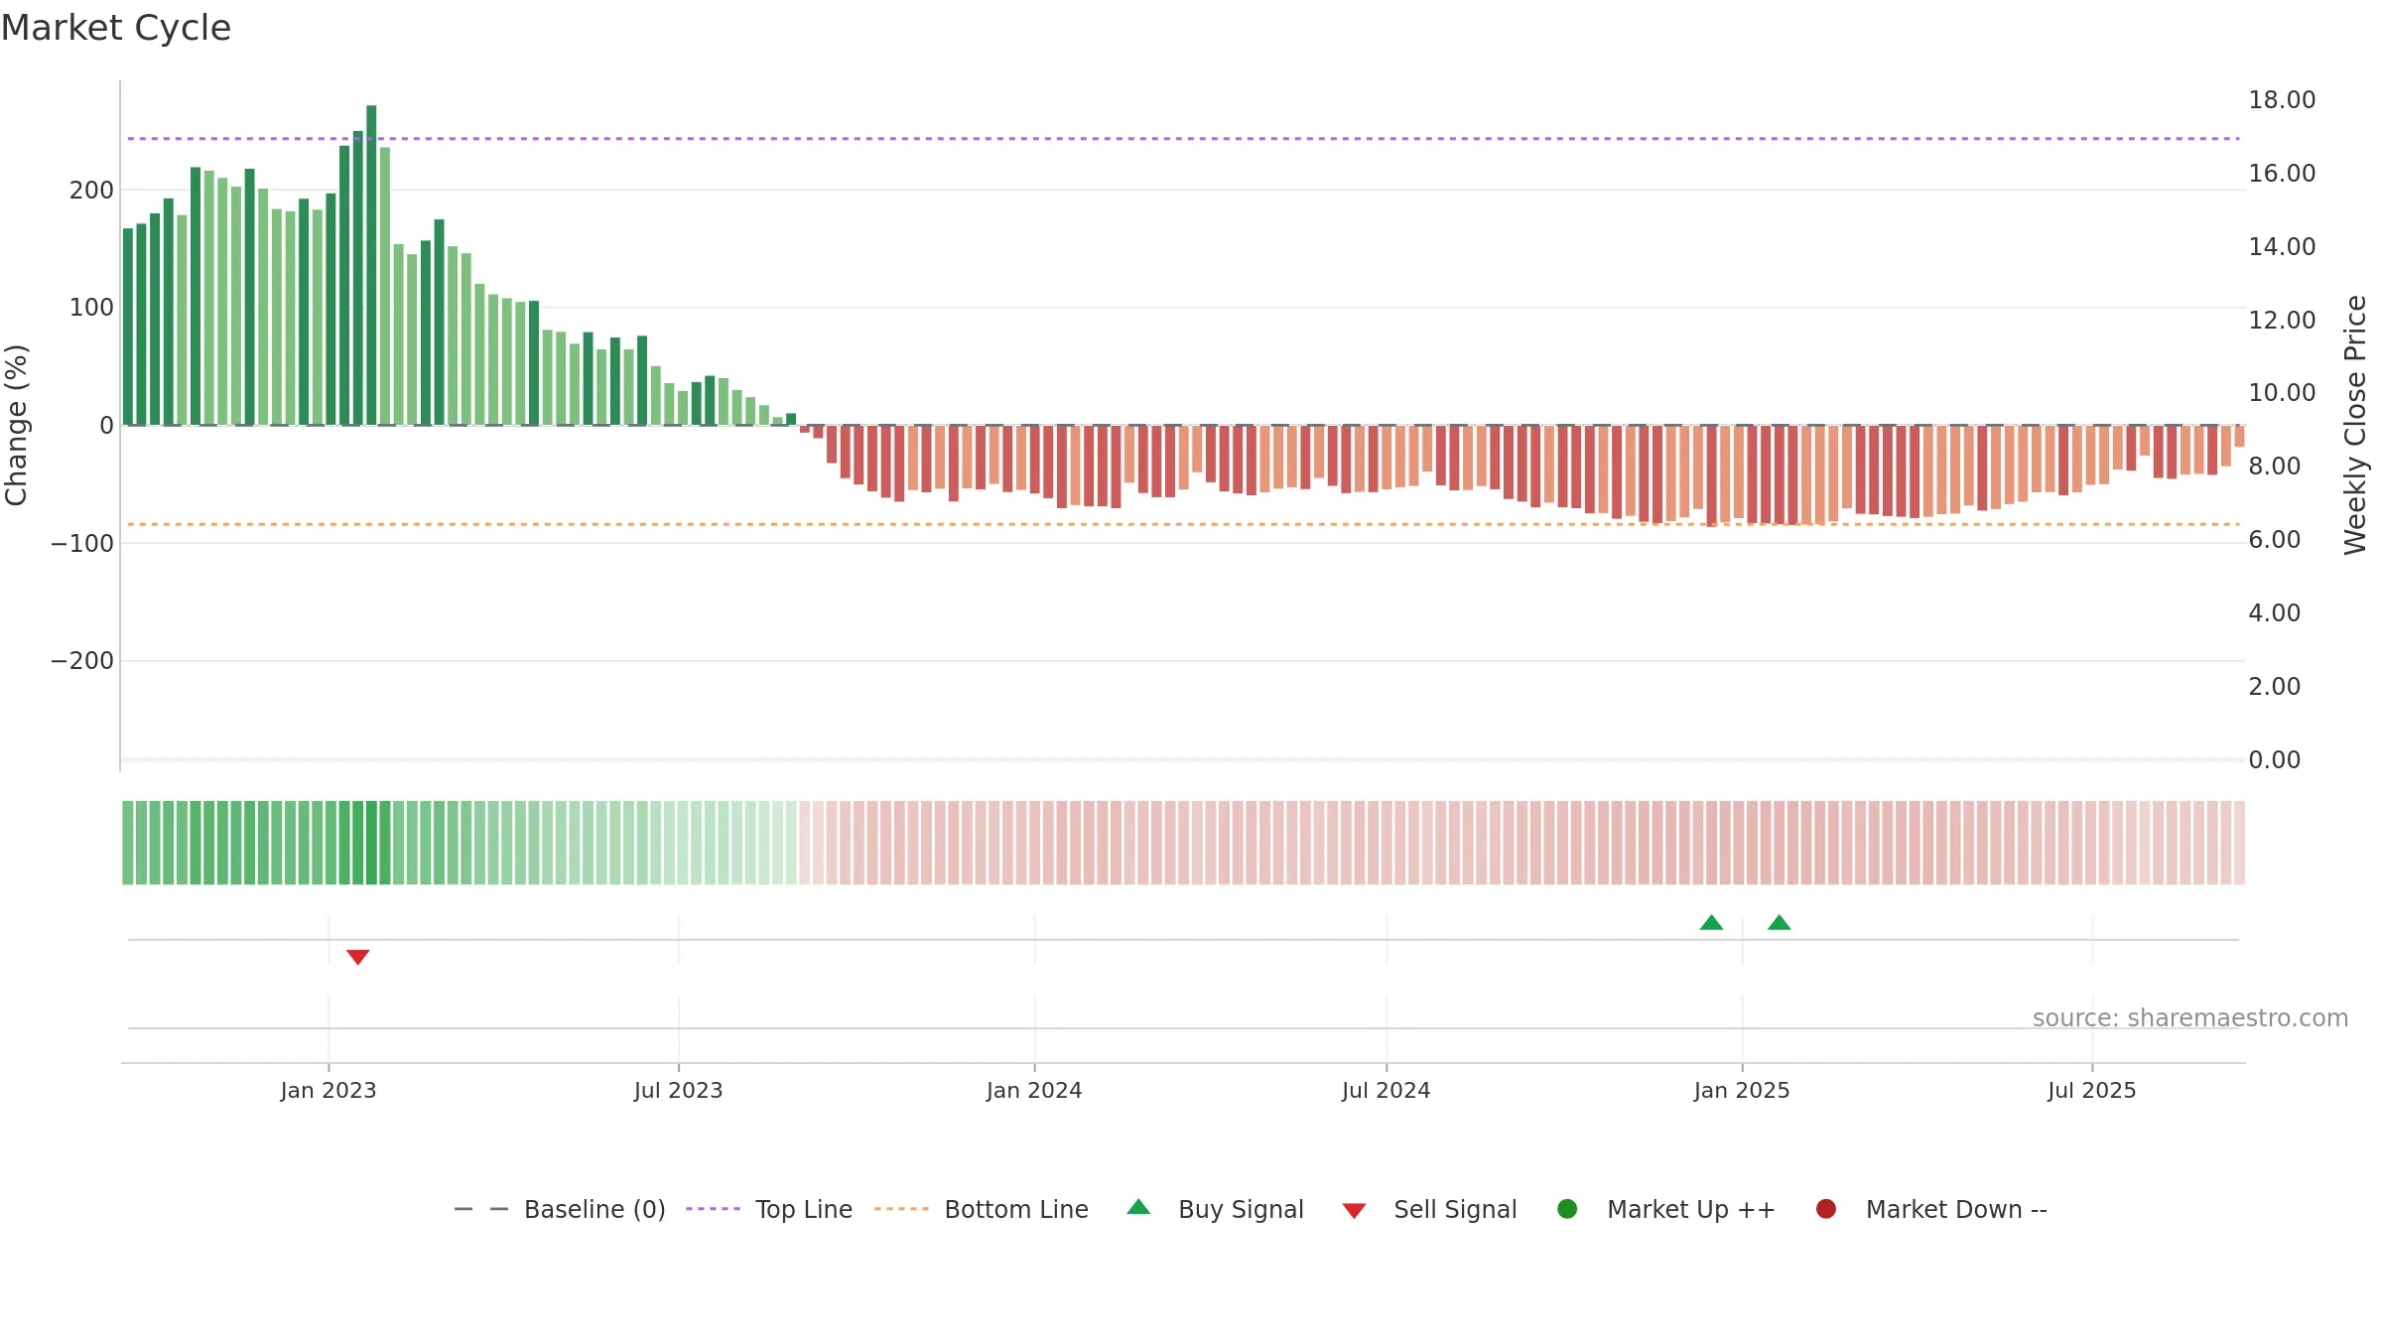Click the 18.00 tick on the price axis
This screenshot has height=1340, width=2382.
coord(2282,100)
